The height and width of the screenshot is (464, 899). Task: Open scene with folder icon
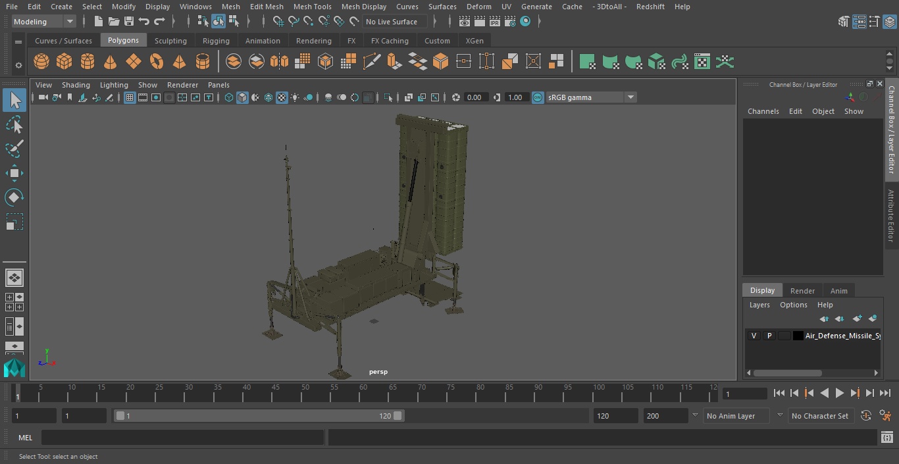(x=114, y=22)
